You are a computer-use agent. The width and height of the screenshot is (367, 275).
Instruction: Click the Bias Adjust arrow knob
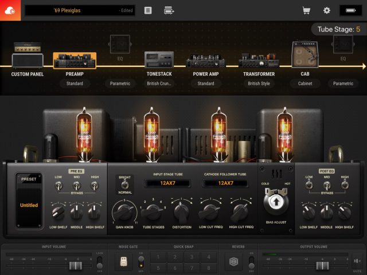coord(276,202)
